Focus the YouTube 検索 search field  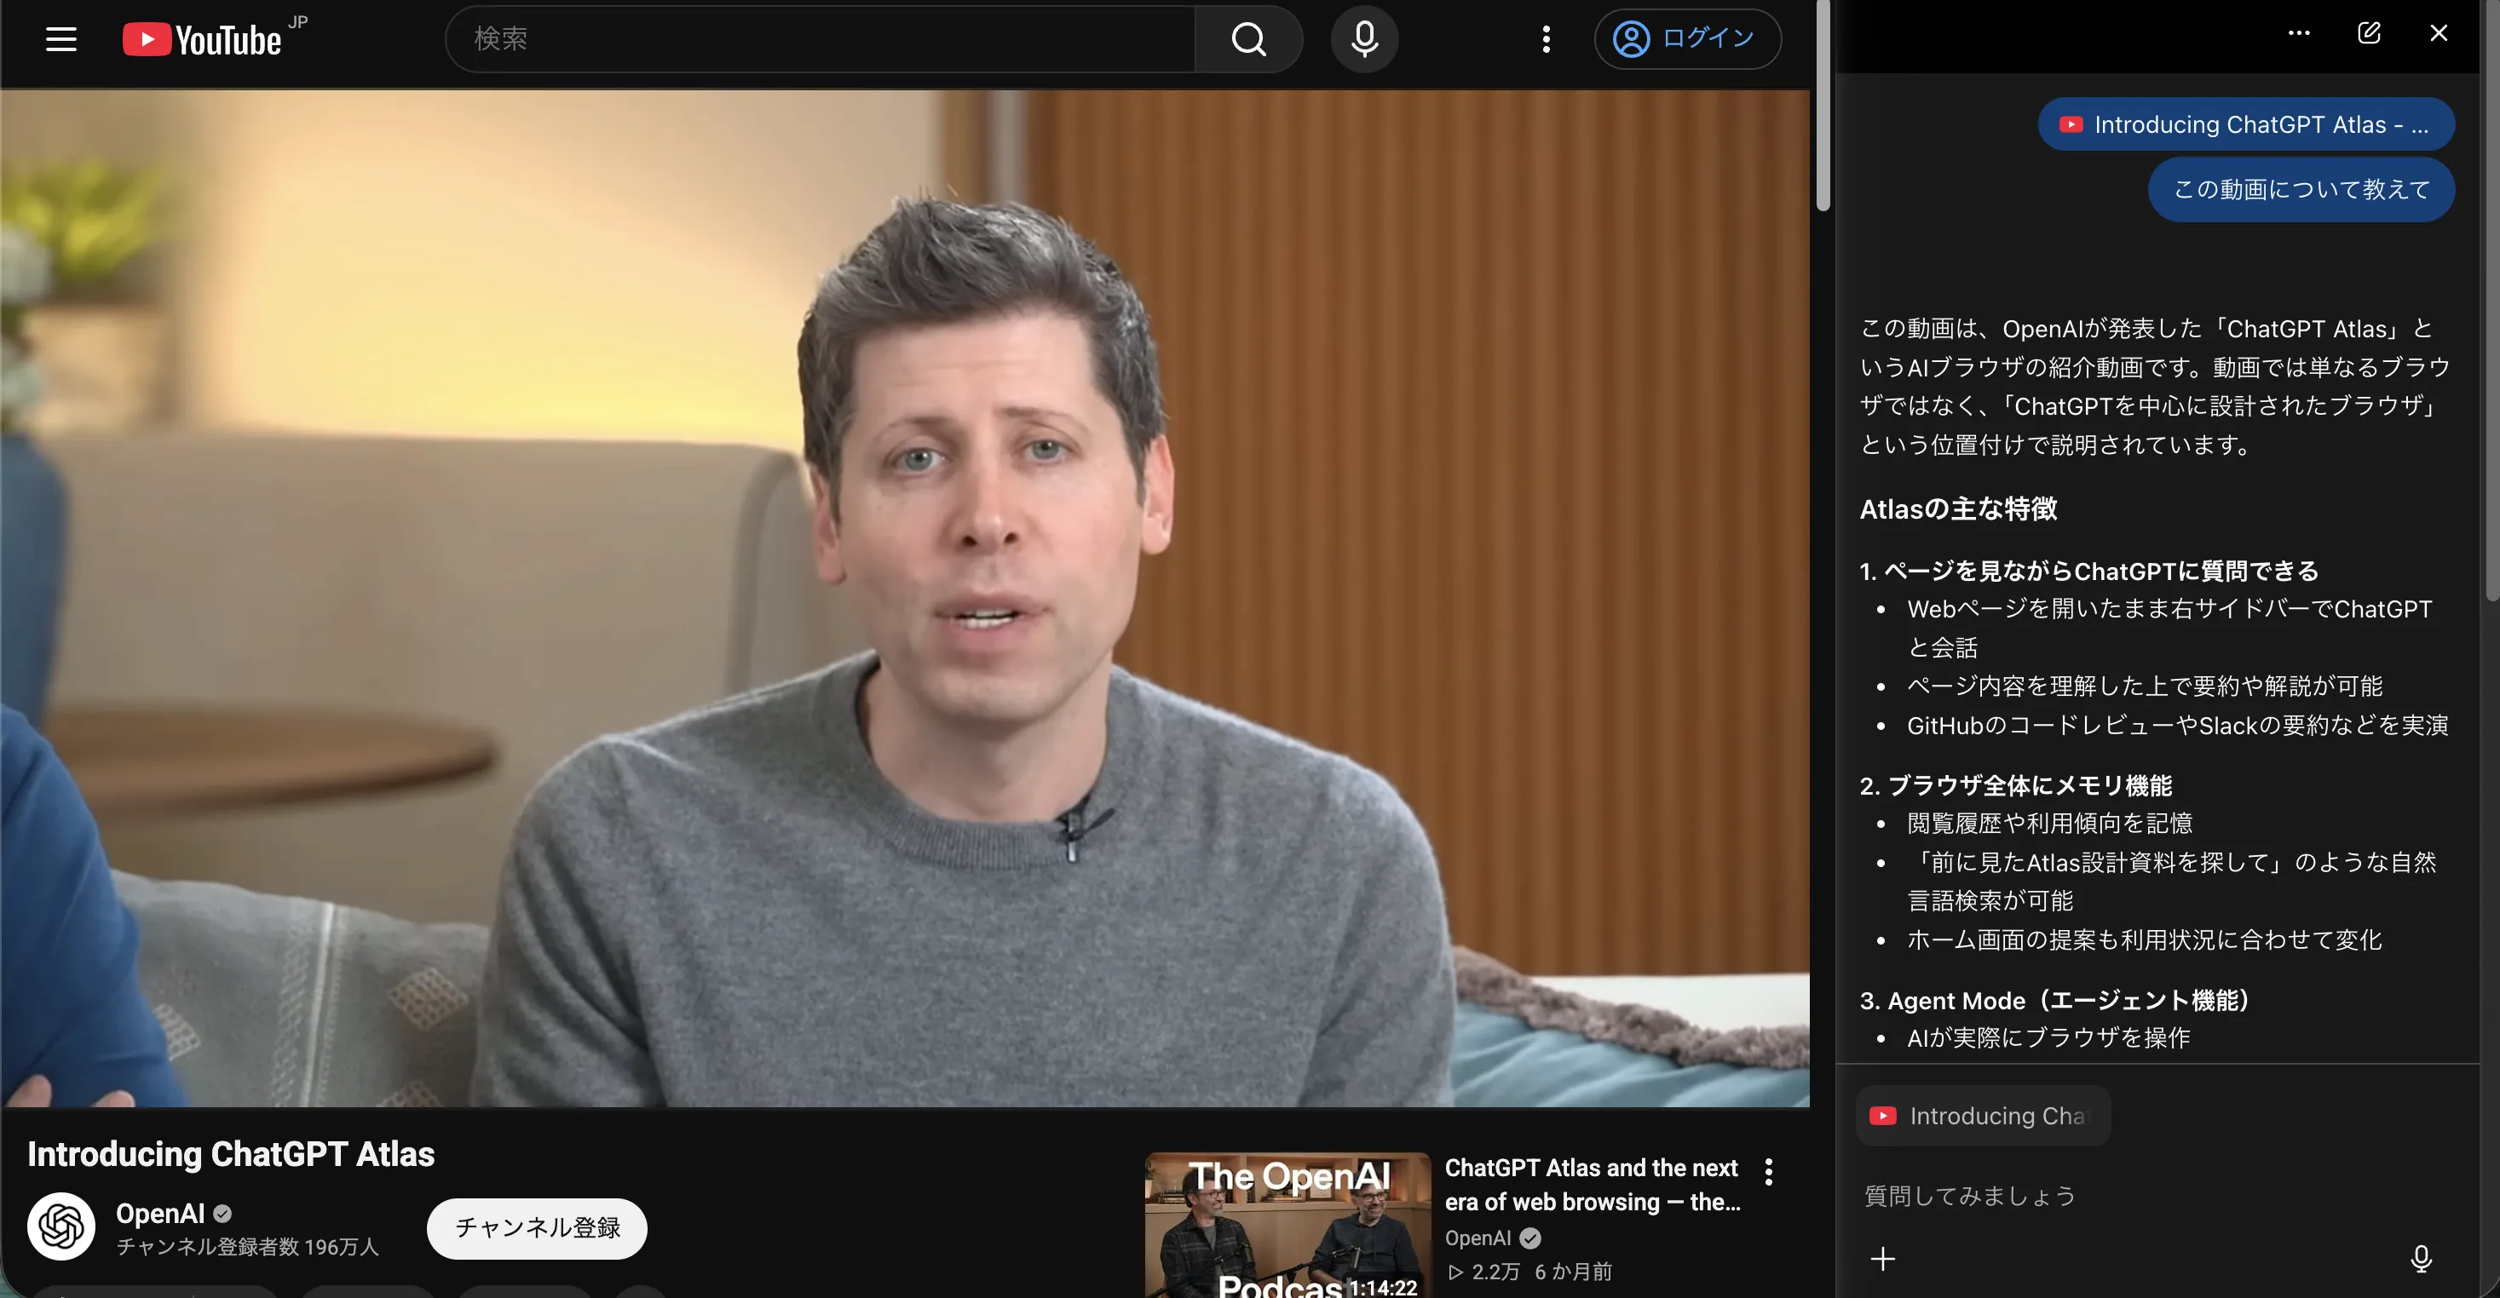(820, 39)
